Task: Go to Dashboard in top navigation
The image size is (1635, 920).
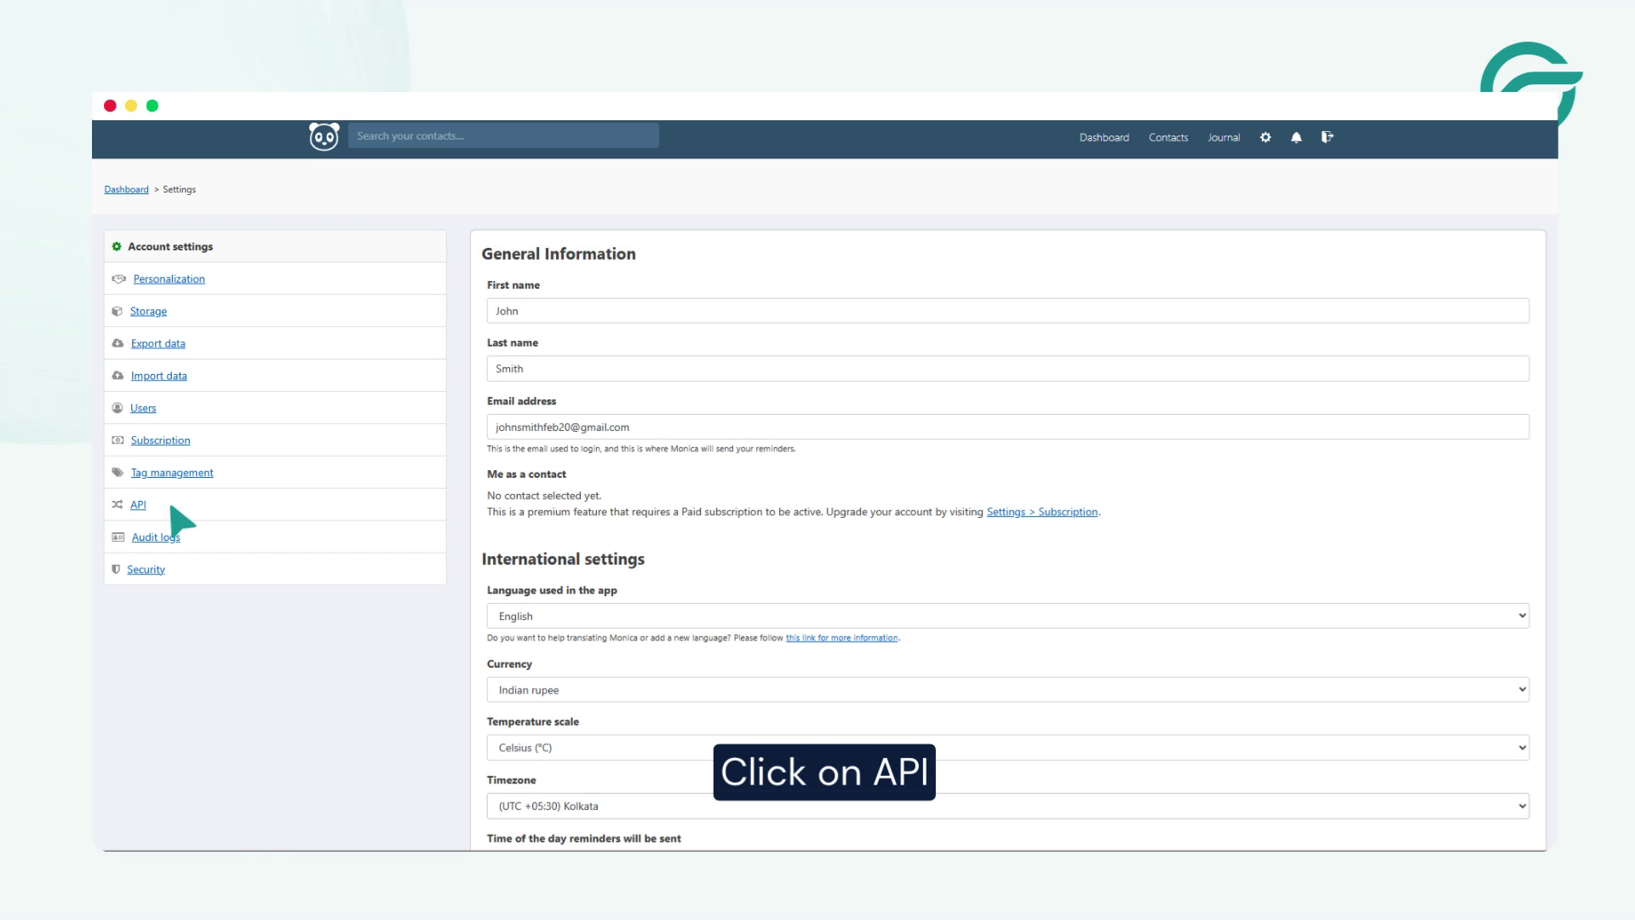Action: [1104, 137]
